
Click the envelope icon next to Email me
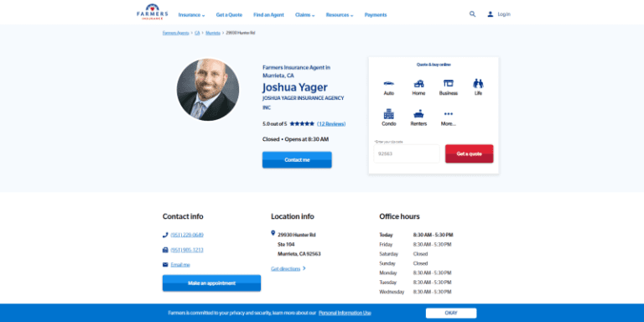pos(165,265)
